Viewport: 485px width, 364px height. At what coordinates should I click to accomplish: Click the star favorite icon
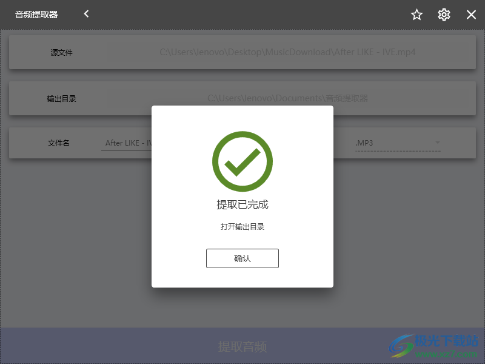[416, 15]
